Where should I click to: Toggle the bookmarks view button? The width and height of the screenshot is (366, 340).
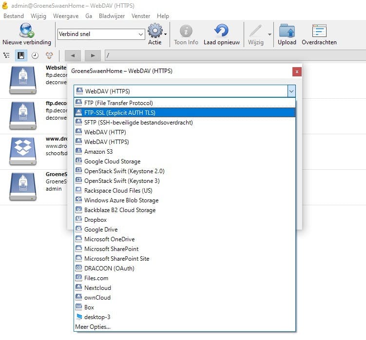21,55
